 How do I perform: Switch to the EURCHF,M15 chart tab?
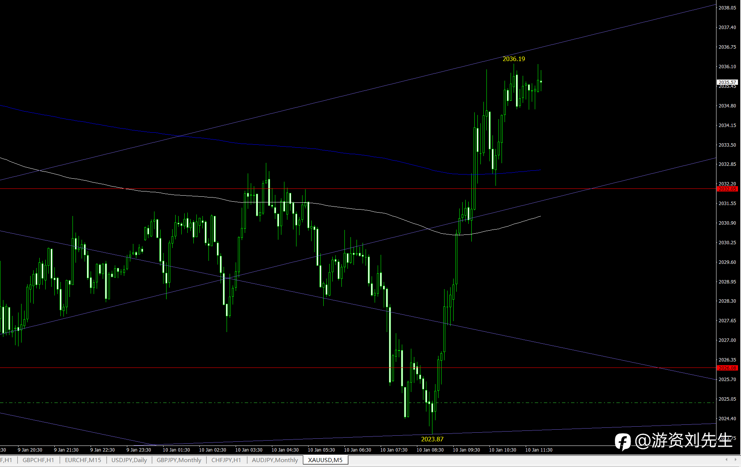pos(83,460)
